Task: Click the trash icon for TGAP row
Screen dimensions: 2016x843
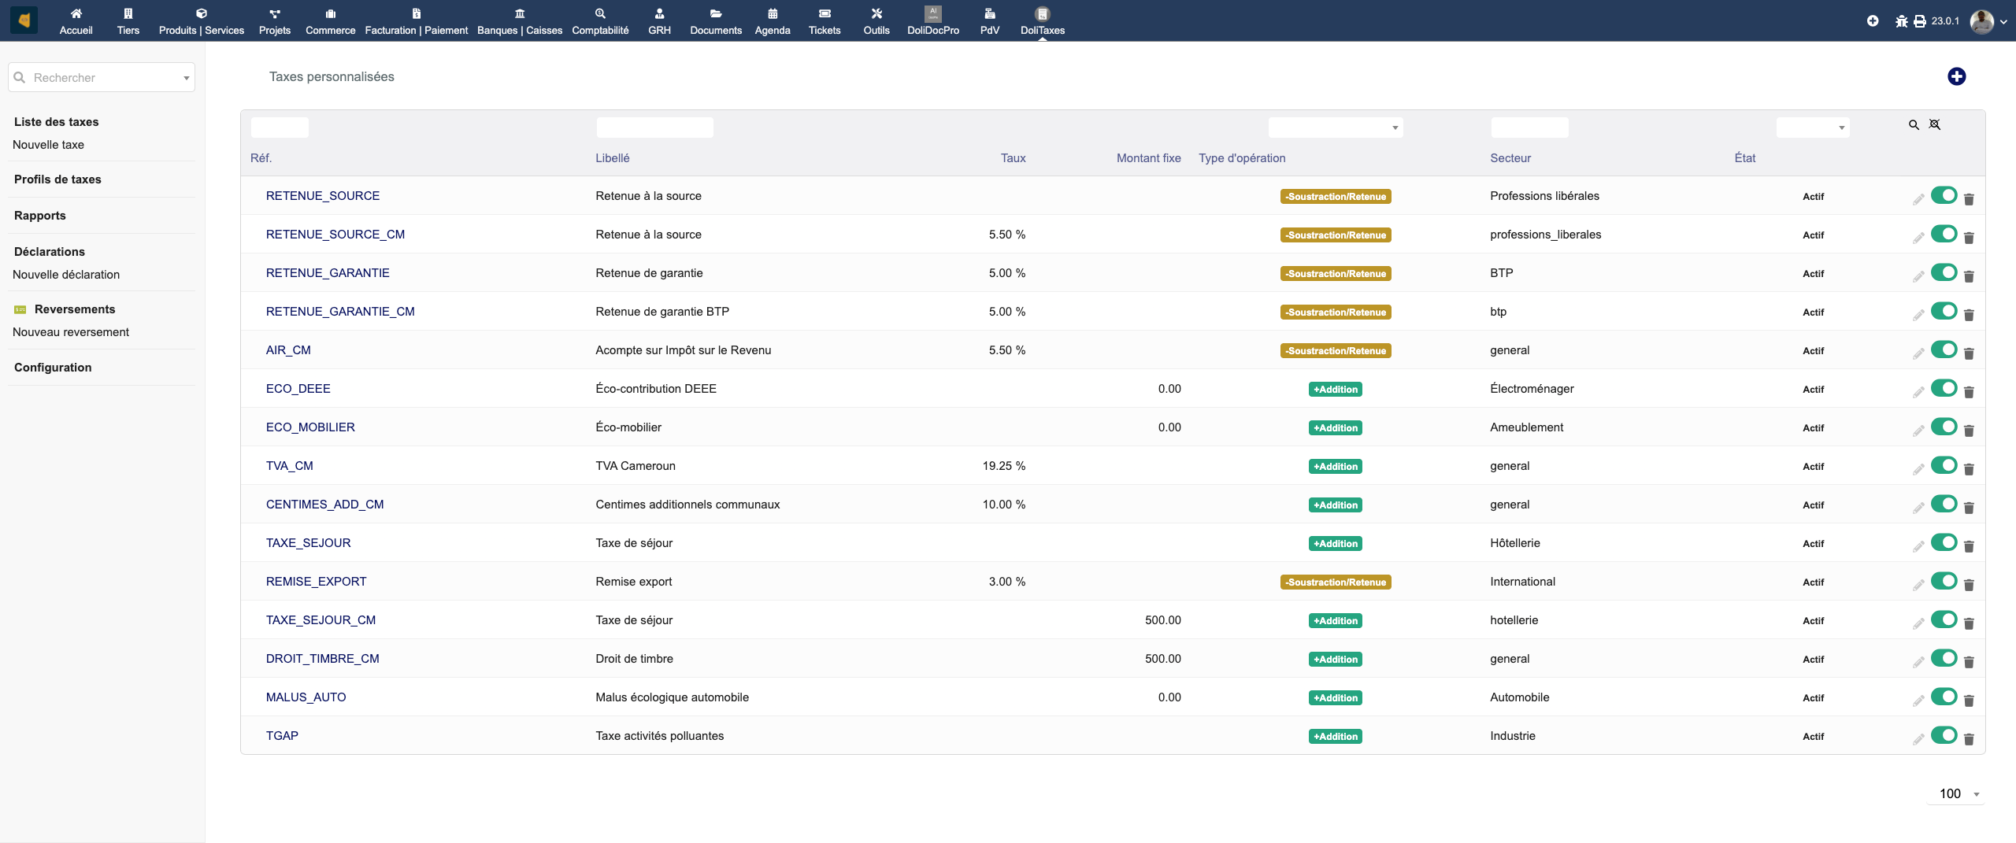Action: [x=1969, y=739]
